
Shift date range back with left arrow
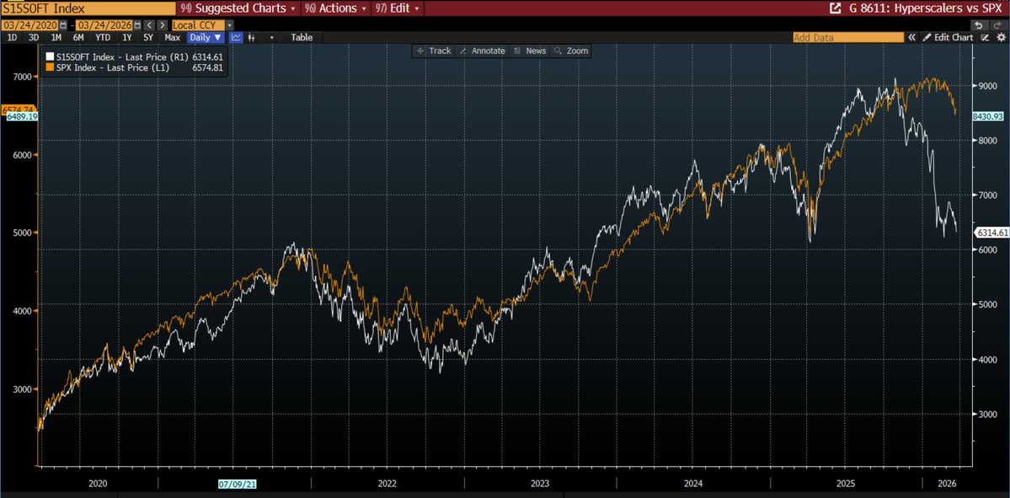coord(147,25)
